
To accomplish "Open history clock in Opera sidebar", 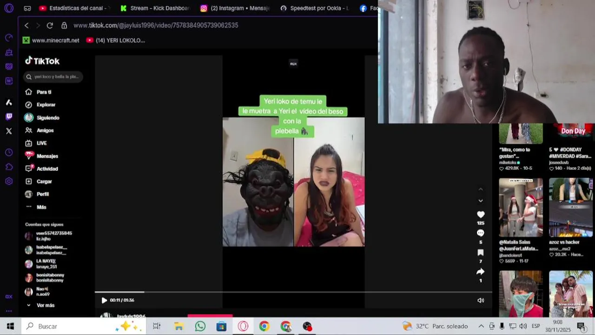I will tap(9, 152).
